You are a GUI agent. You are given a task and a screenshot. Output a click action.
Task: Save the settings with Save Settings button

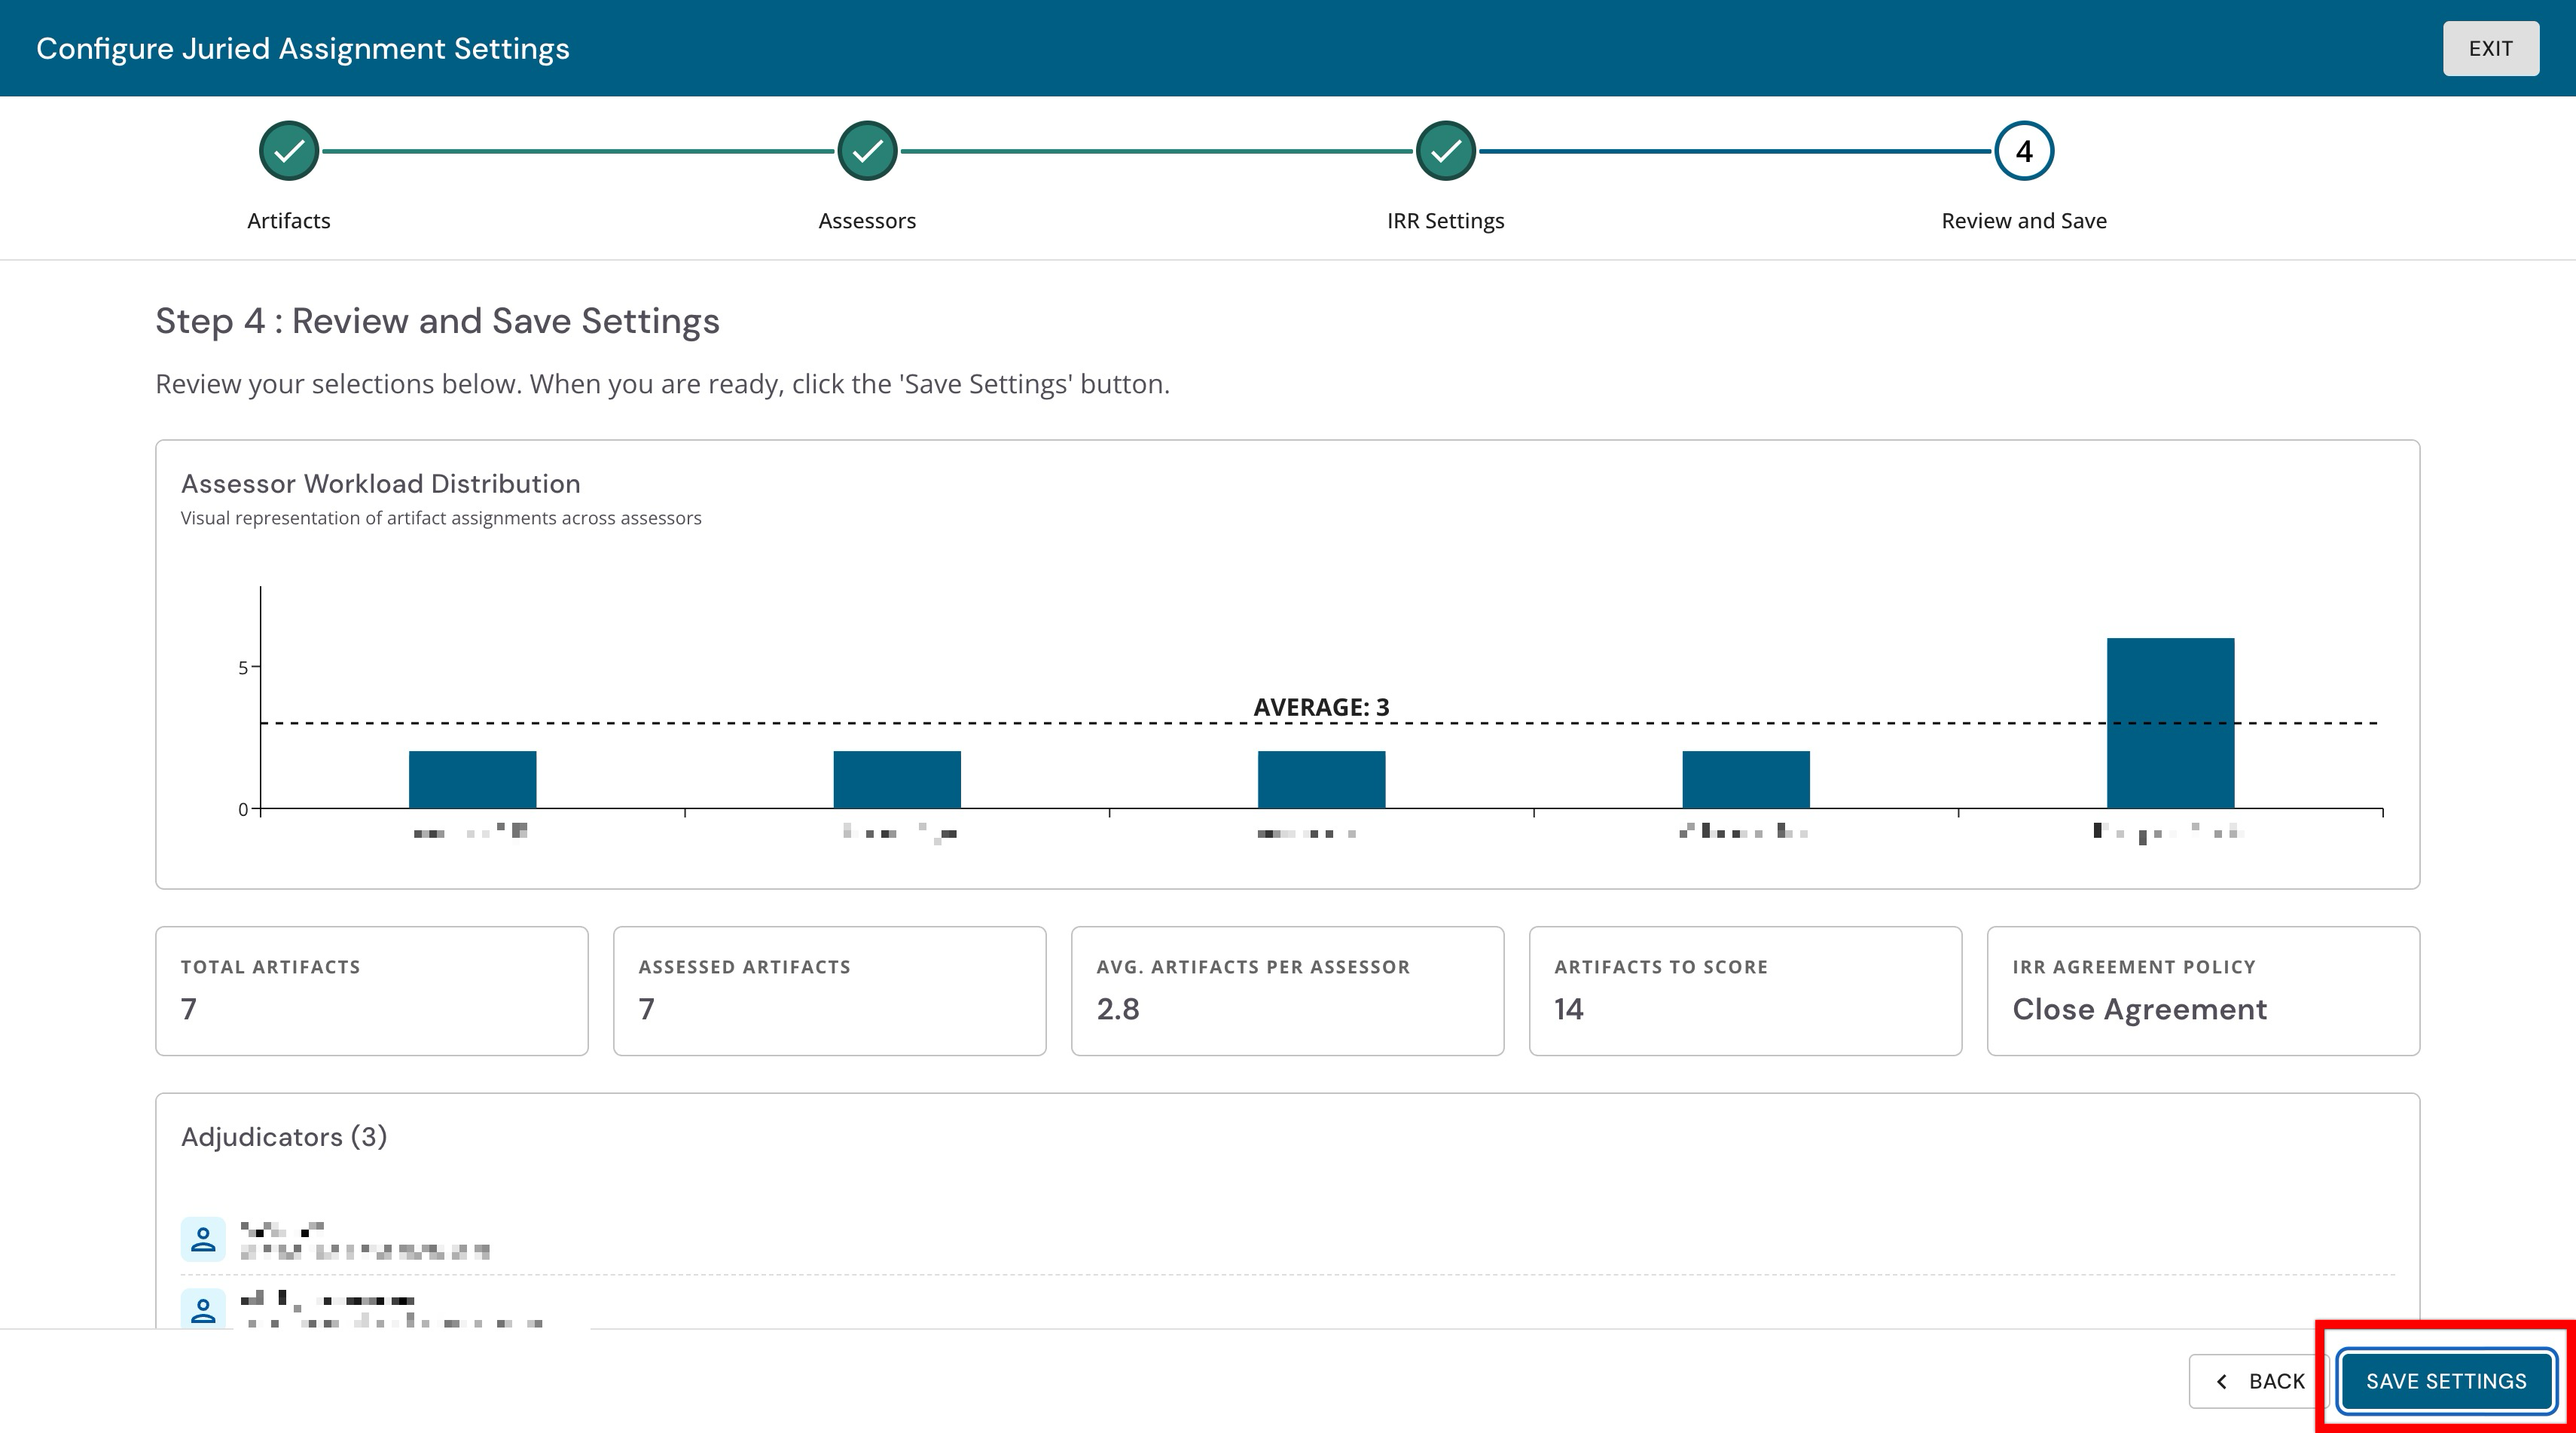pos(2446,1381)
